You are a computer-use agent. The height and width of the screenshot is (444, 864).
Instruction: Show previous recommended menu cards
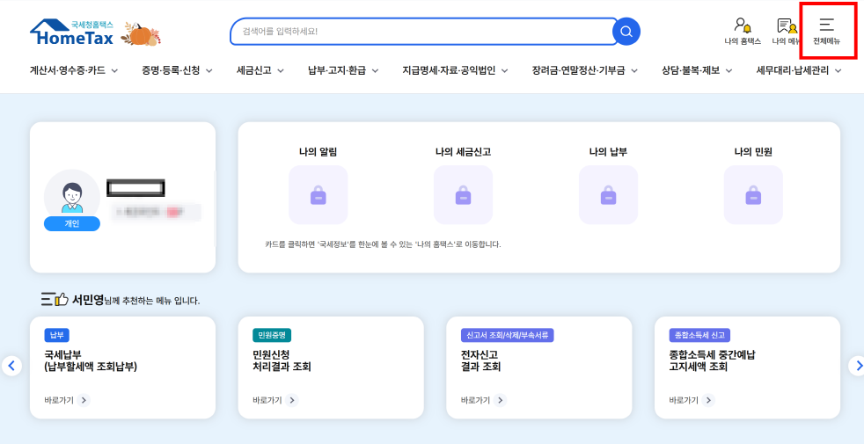[11, 365]
